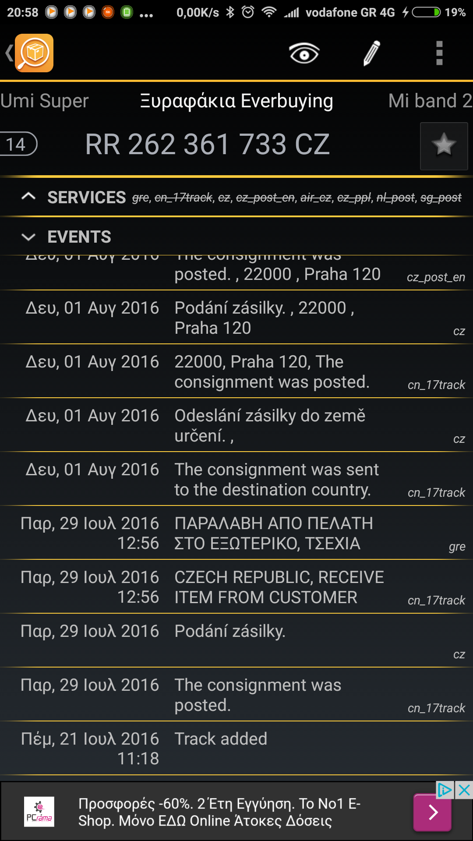Viewport: 473px width, 841px height.
Task: Open the three-dot overflow menu
Action: point(439,53)
